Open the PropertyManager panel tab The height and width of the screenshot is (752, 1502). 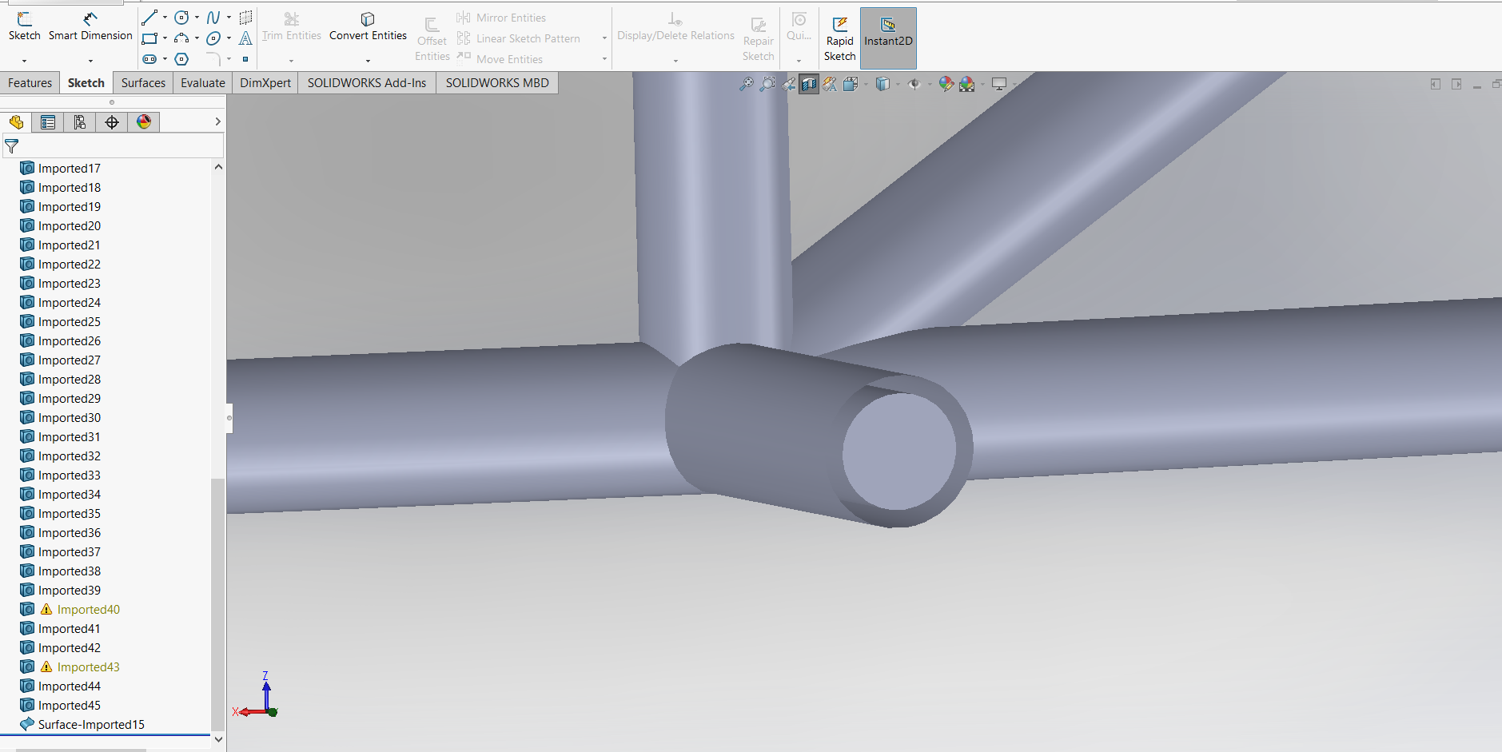tap(48, 121)
